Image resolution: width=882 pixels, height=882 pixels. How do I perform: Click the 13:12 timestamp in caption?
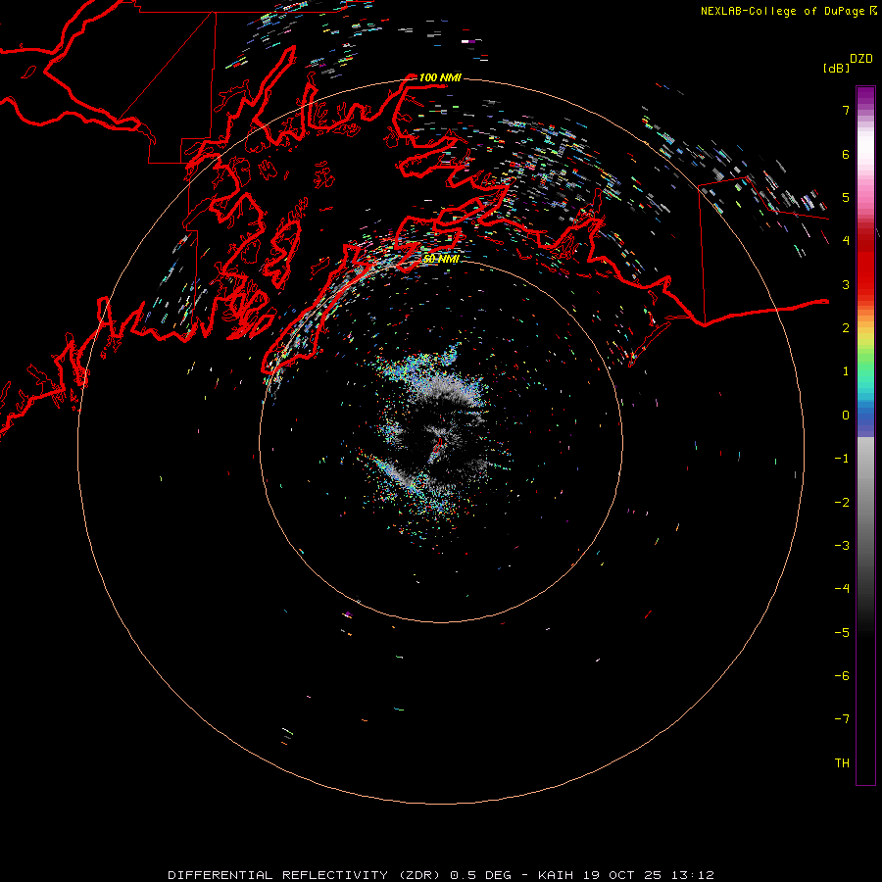click(x=693, y=875)
